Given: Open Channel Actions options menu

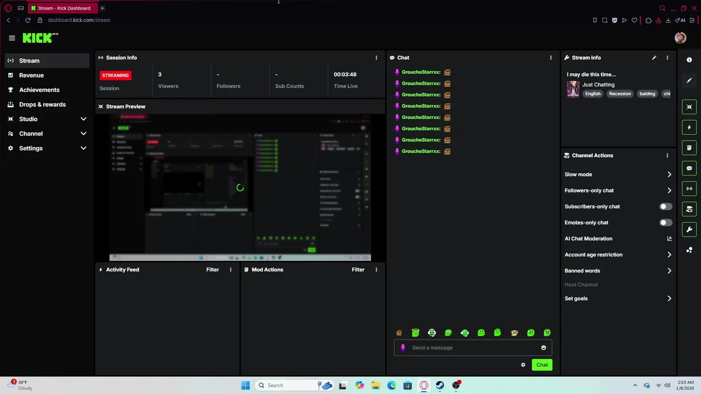Looking at the screenshot, I should [x=667, y=155].
